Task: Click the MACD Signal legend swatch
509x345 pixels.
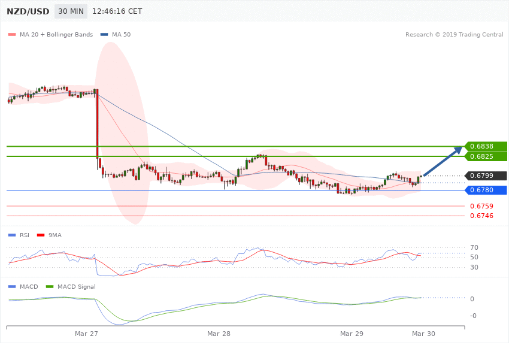Action: pyautogui.click(x=50, y=286)
